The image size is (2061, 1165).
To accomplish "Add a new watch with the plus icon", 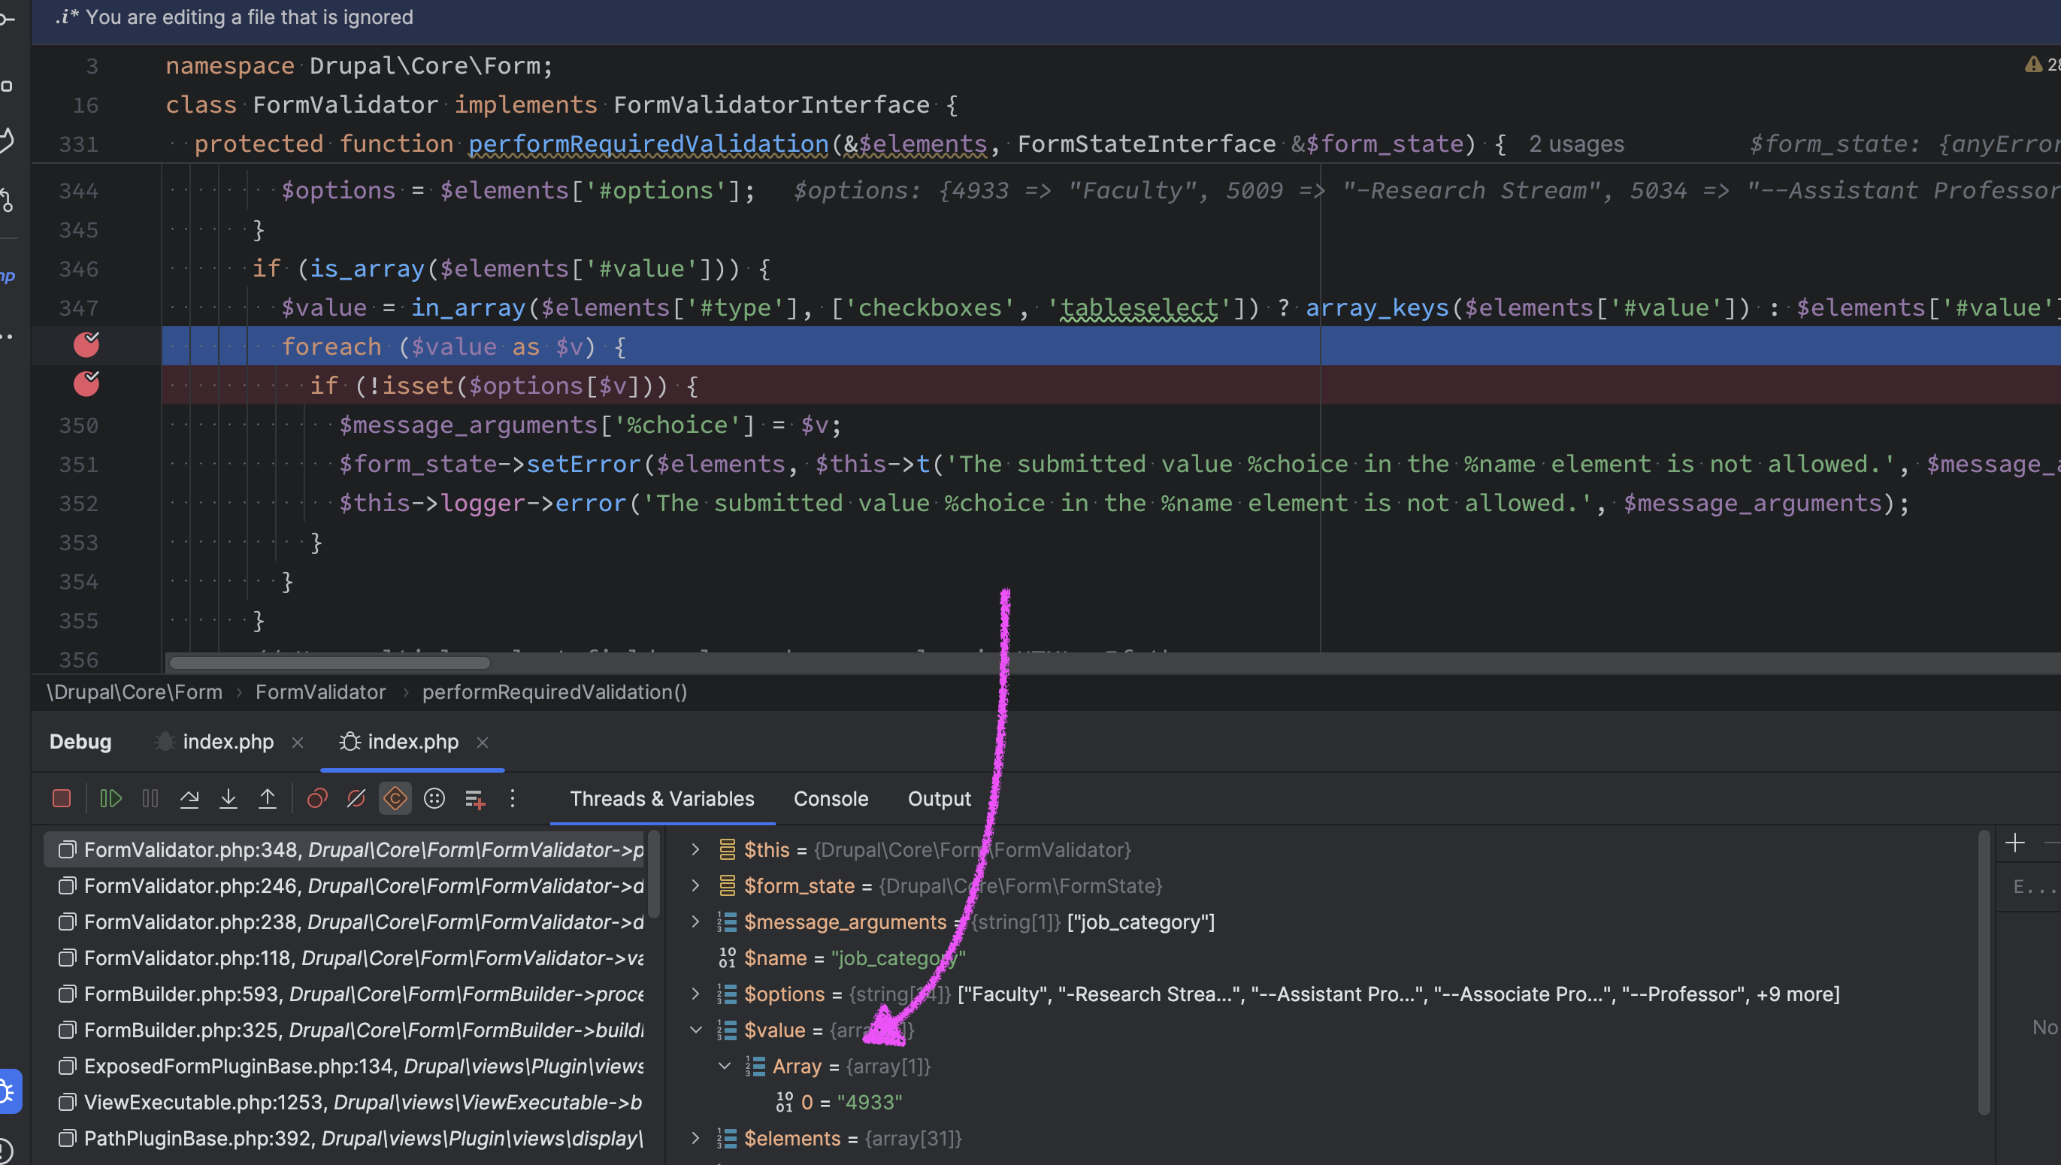I will [2014, 843].
